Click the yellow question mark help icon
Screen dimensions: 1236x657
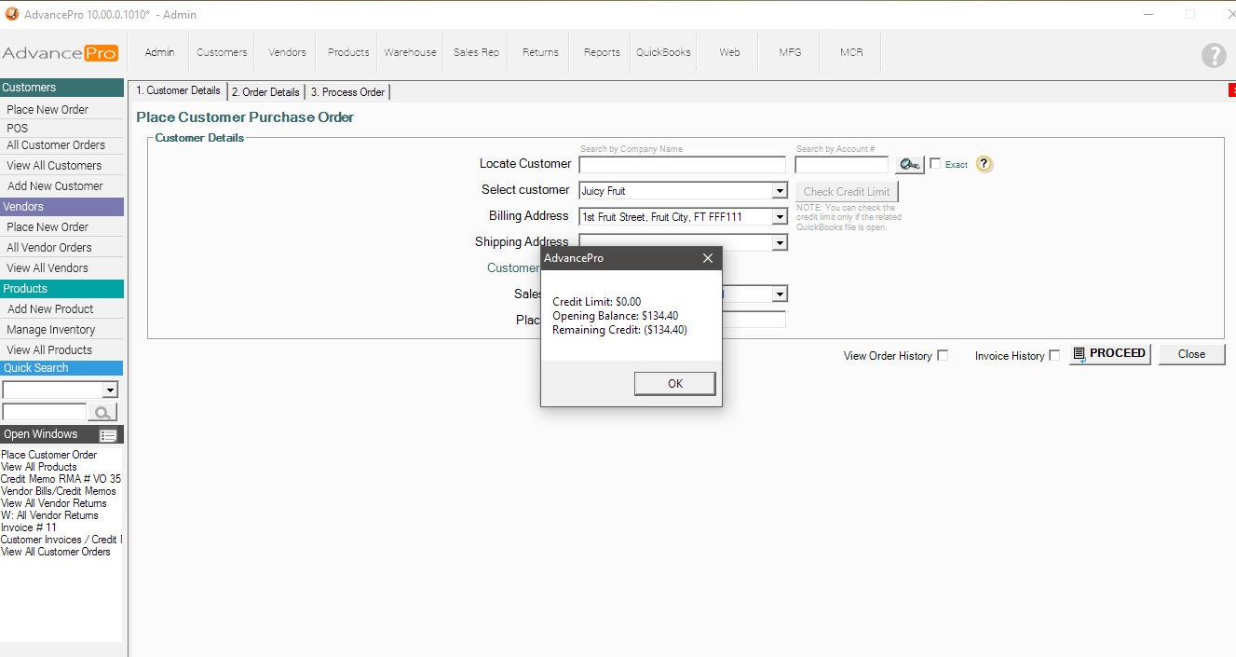[985, 164]
